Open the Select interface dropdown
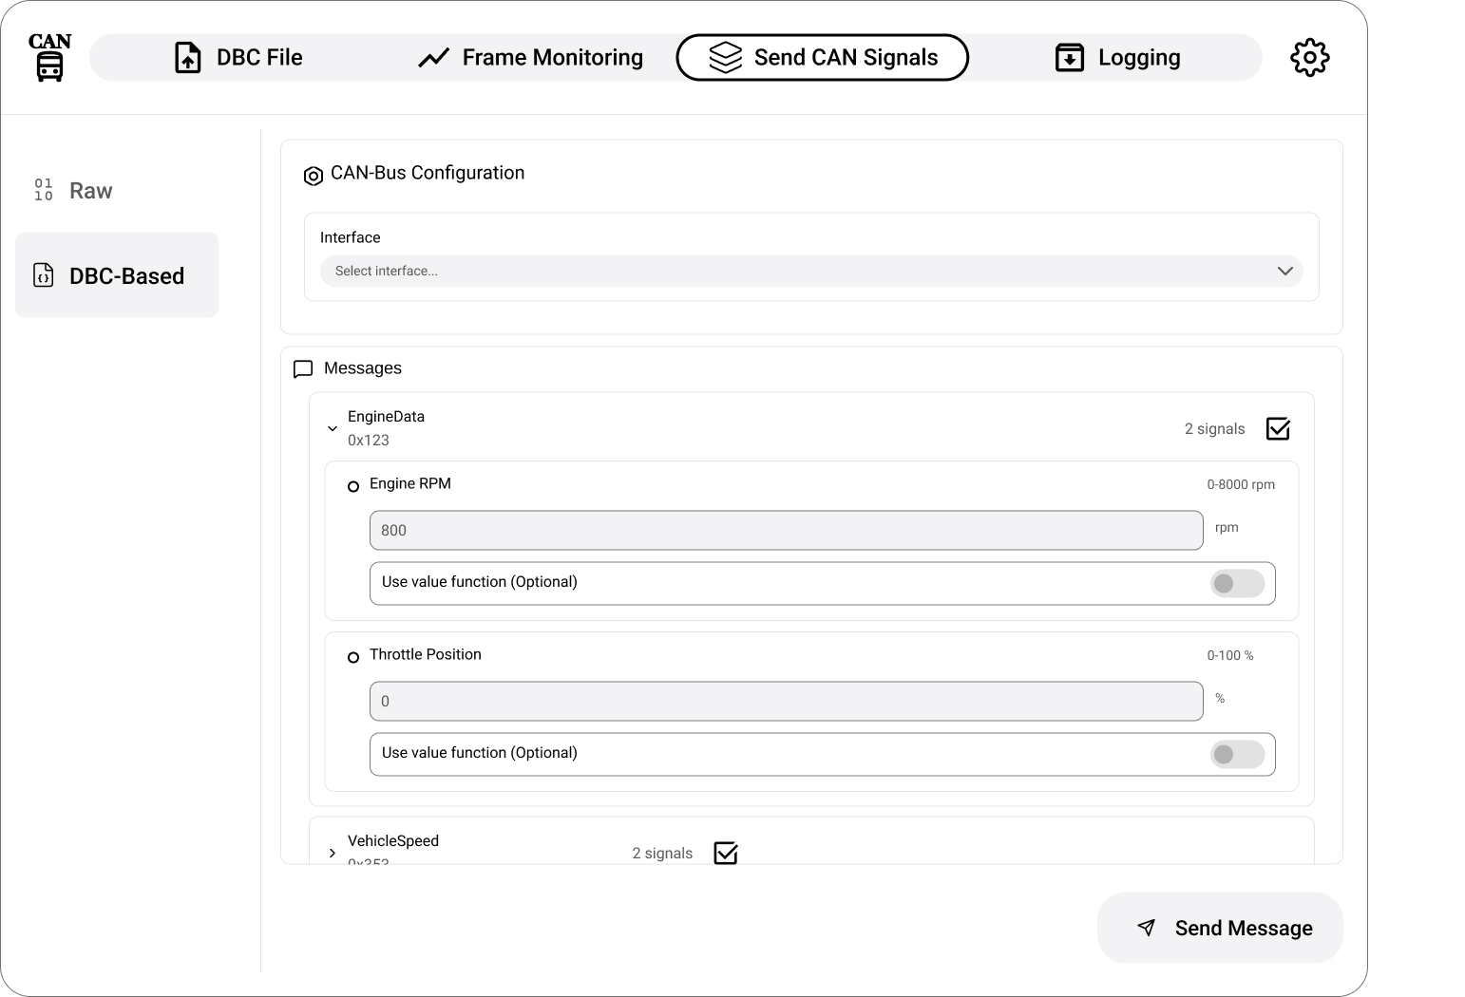The image size is (1465, 997). (x=810, y=272)
